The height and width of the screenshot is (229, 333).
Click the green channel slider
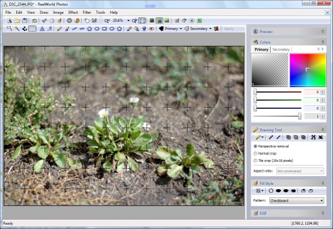(x=277, y=100)
